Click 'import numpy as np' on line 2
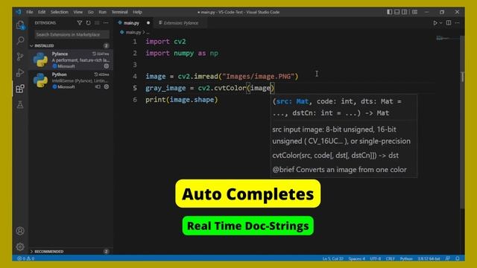 tap(182, 53)
